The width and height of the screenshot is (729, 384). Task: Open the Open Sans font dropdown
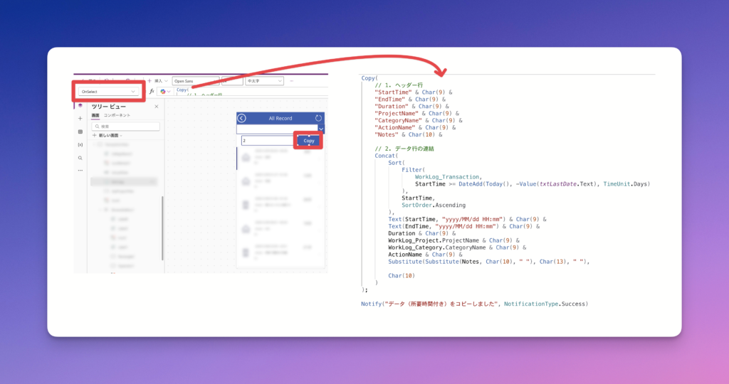[x=195, y=81]
